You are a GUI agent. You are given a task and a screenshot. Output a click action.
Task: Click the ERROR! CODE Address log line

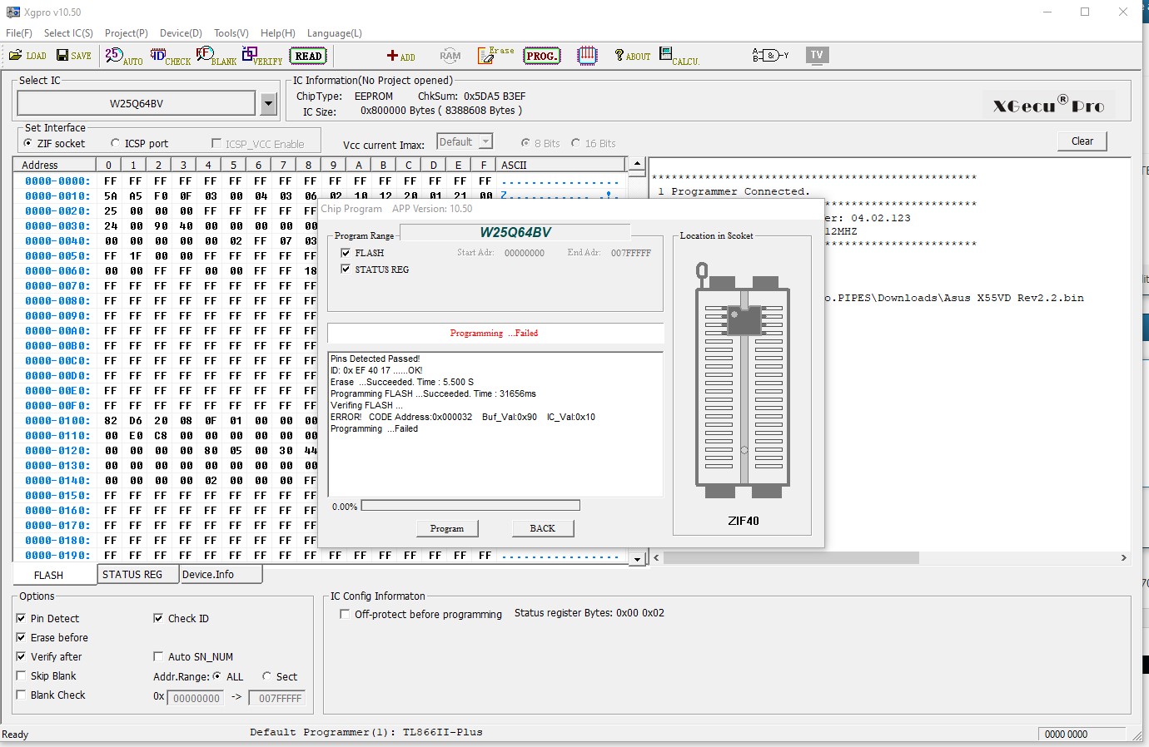coord(463,418)
